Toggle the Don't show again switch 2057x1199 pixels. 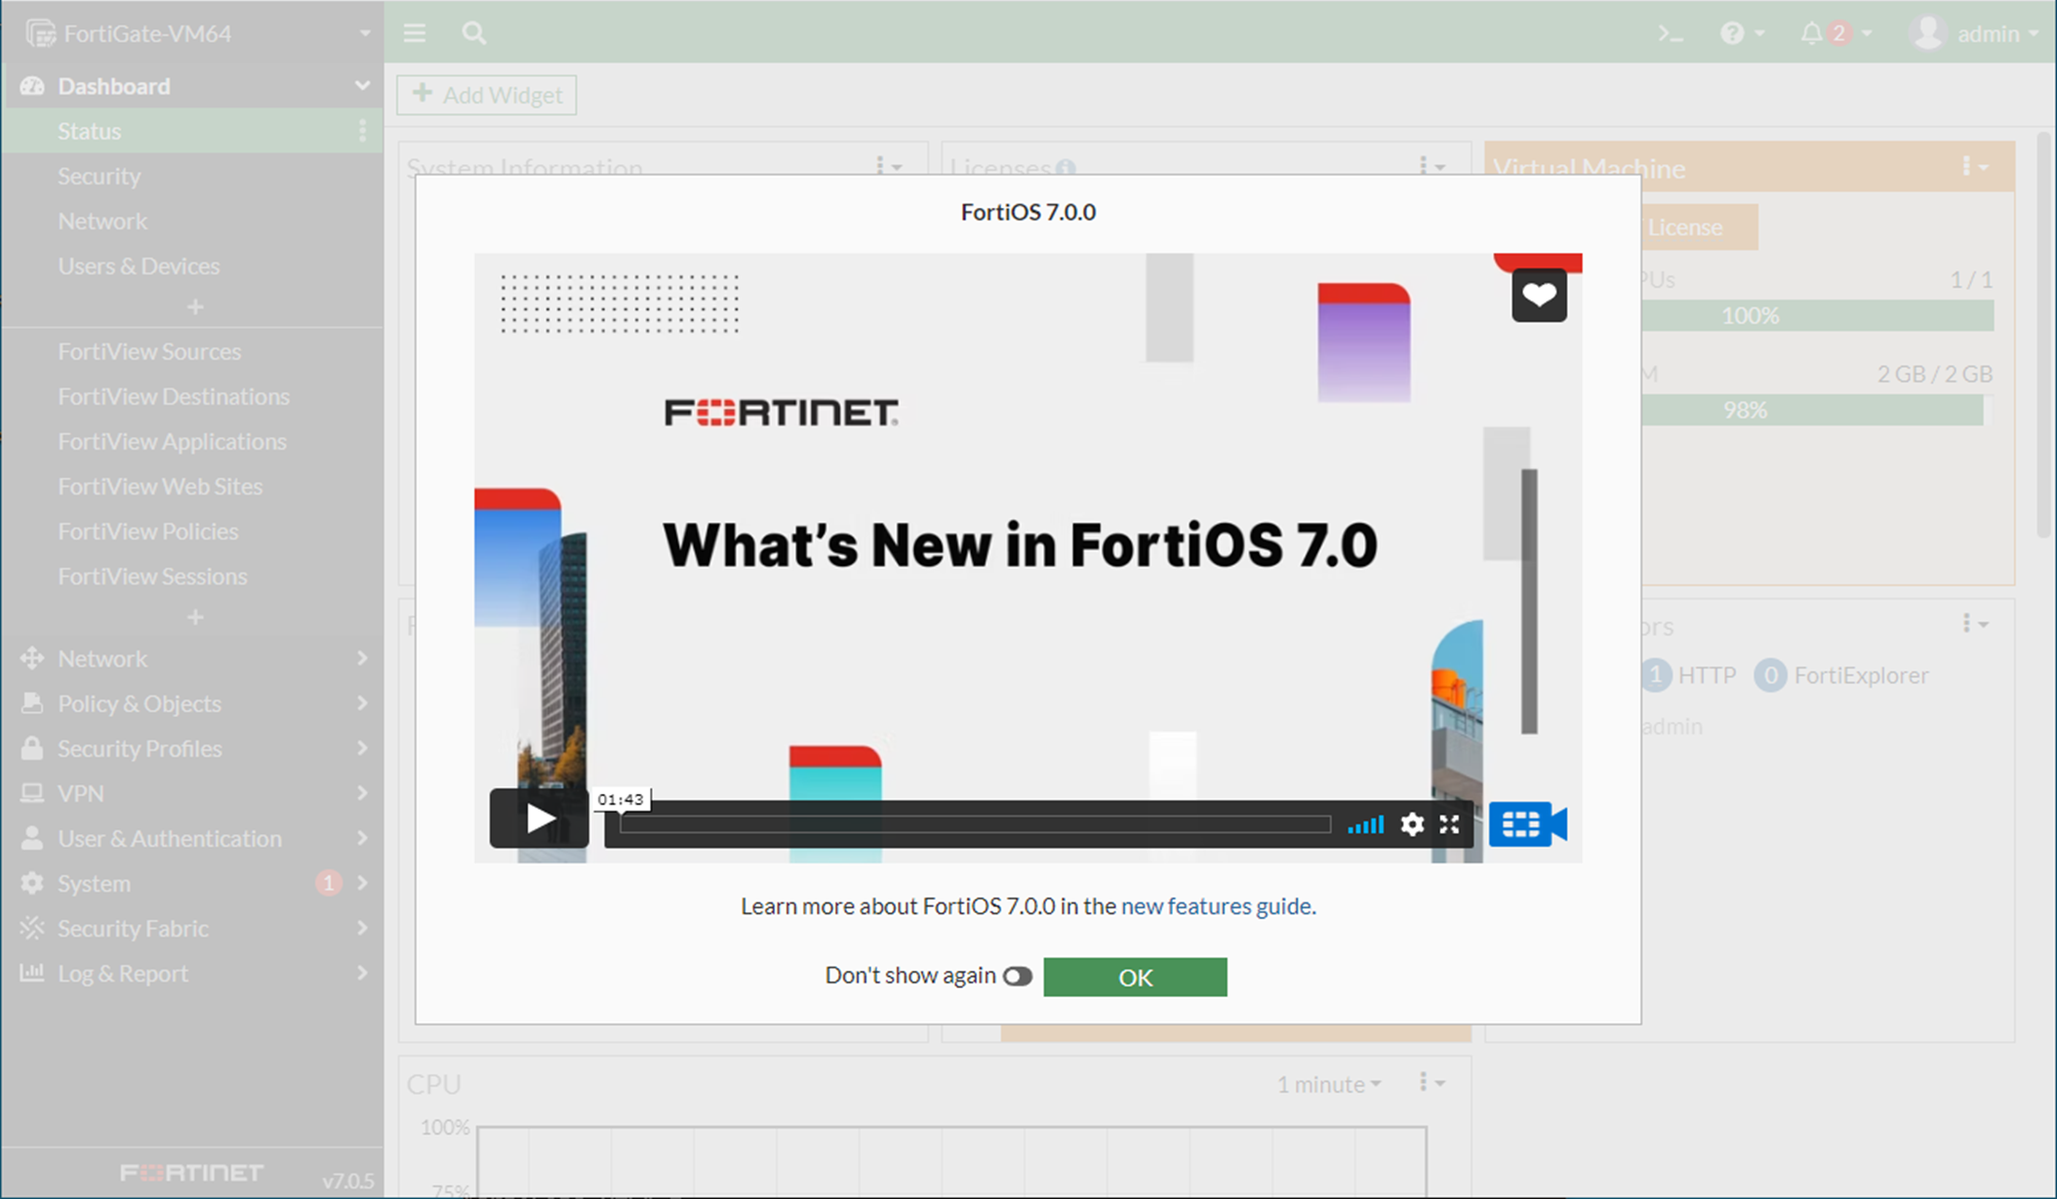point(1017,977)
